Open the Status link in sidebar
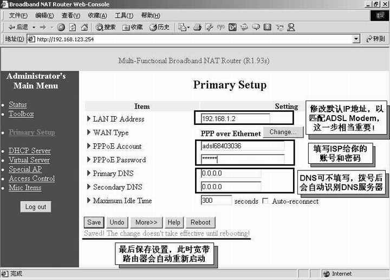Screen dimensions: 390x280 click(x=18, y=104)
